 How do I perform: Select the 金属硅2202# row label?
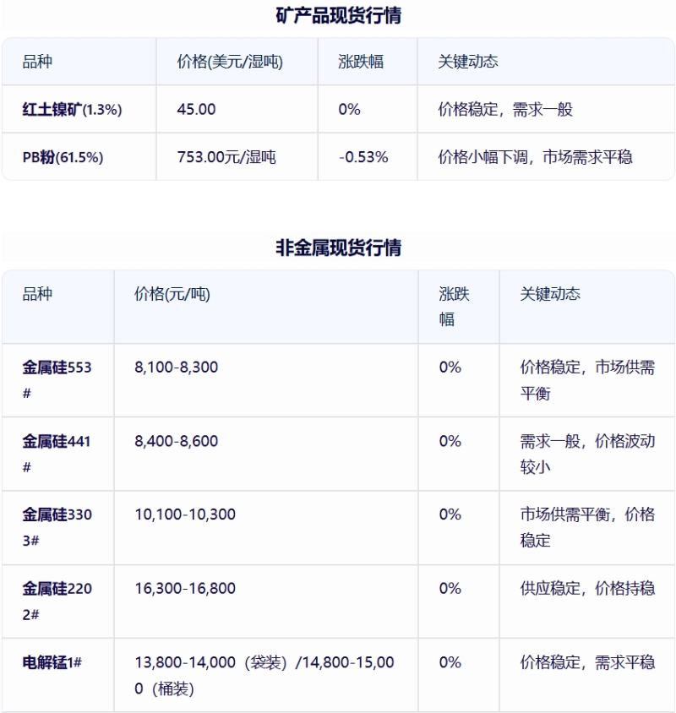pos(57,601)
